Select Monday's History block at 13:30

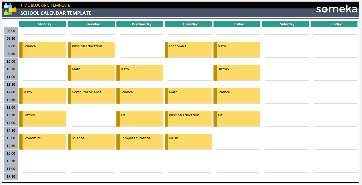pos(43,119)
